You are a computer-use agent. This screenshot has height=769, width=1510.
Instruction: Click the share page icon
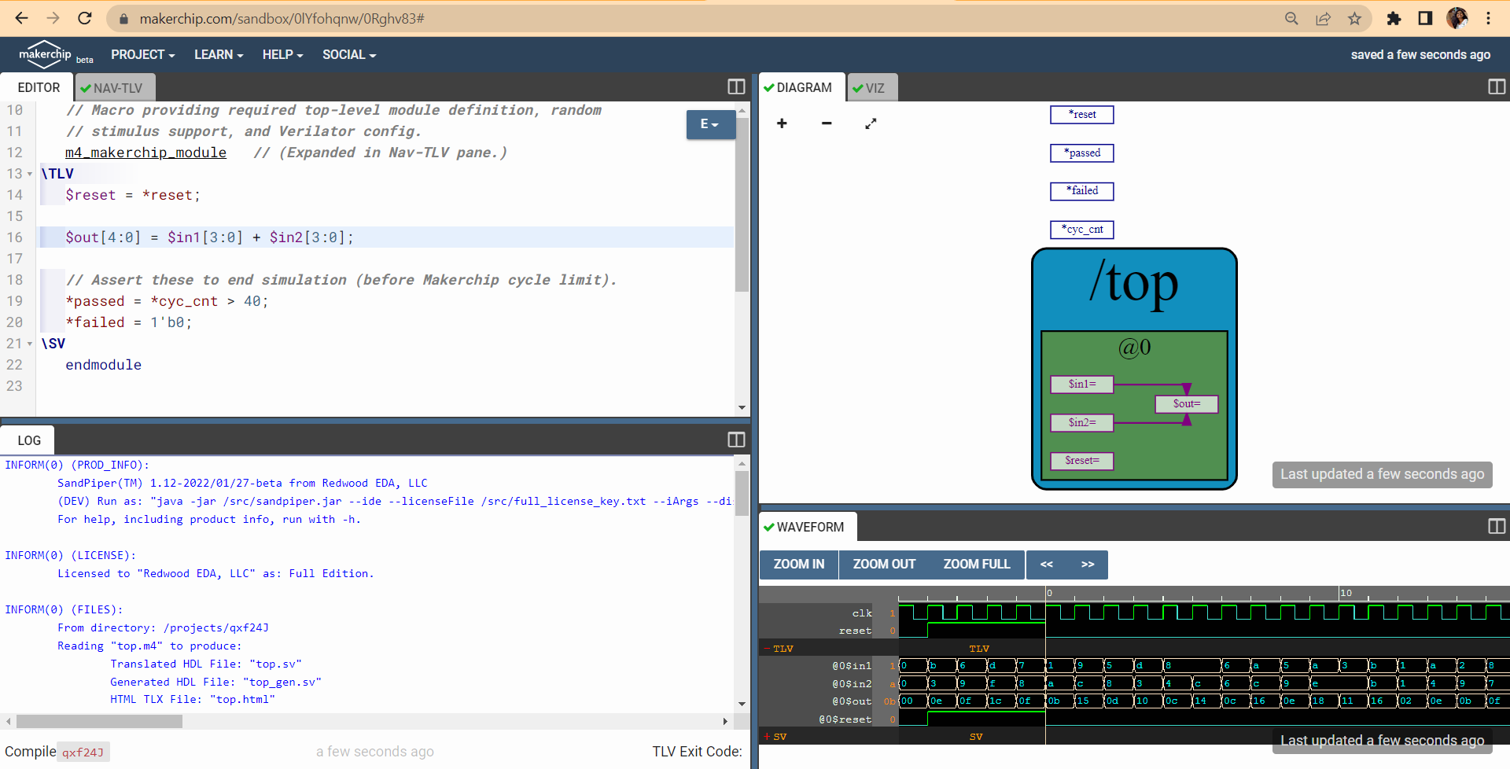click(x=1323, y=18)
